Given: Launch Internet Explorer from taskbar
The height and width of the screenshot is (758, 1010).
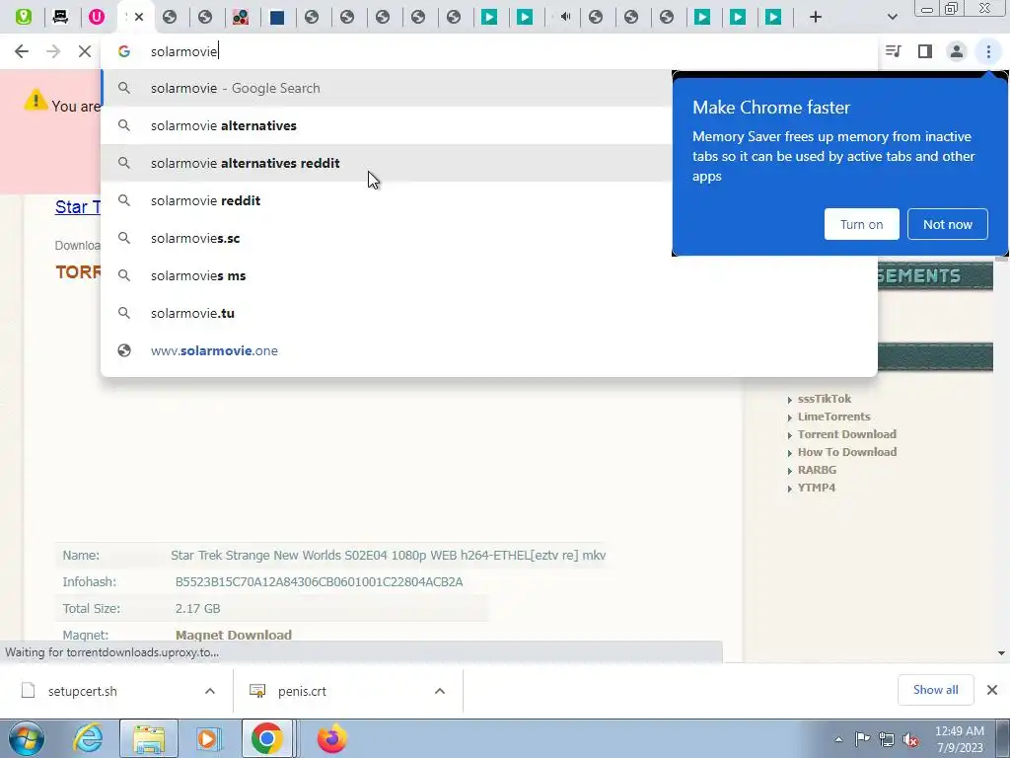Looking at the screenshot, I should 88,738.
